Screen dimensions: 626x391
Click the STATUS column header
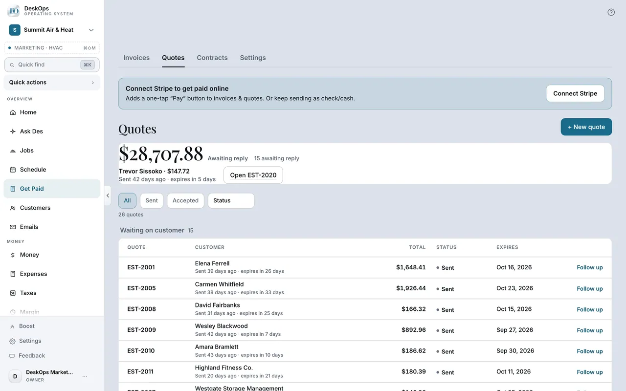(x=447, y=247)
